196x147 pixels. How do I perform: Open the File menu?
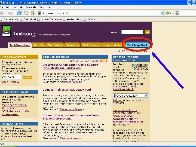click(x=2, y=7)
